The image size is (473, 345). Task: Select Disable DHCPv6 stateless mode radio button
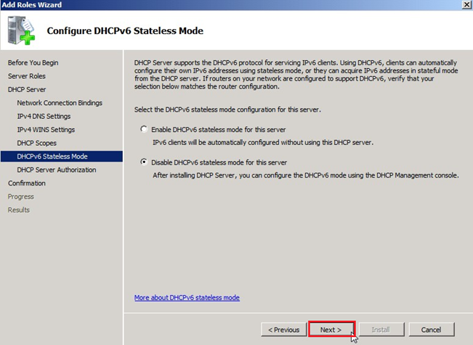click(x=144, y=162)
